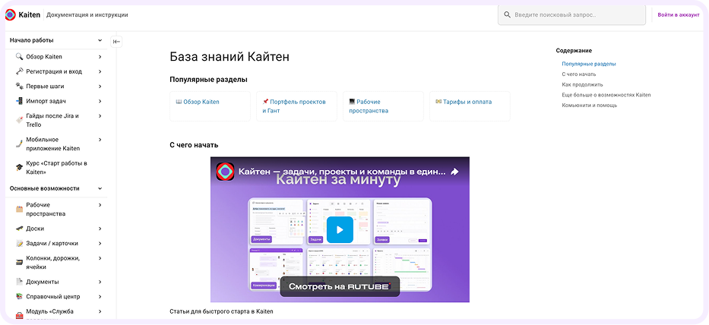Click the page icon beside Документы
The height and width of the screenshot is (325, 709).
20,282
